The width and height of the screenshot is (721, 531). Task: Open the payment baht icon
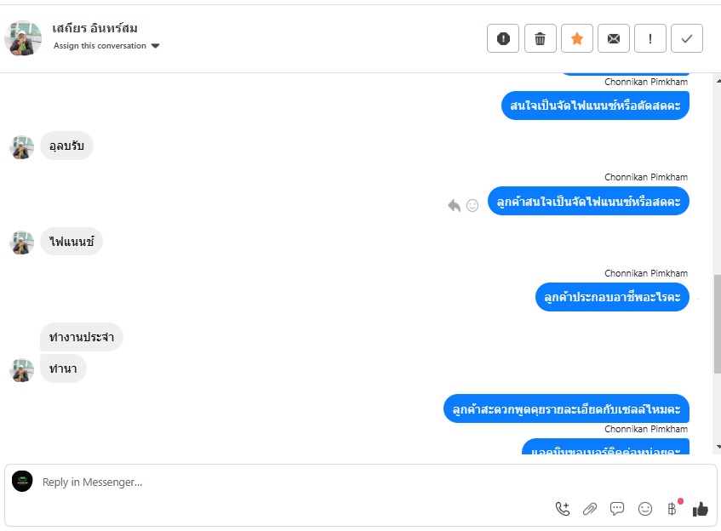tap(672, 509)
